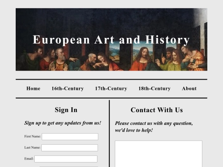Open the Home navigation link
Image resolution: width=223 pixels, height=167 pixels.
tap(33, 89)
